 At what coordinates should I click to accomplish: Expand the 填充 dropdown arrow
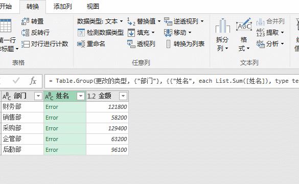coord(153,33)
